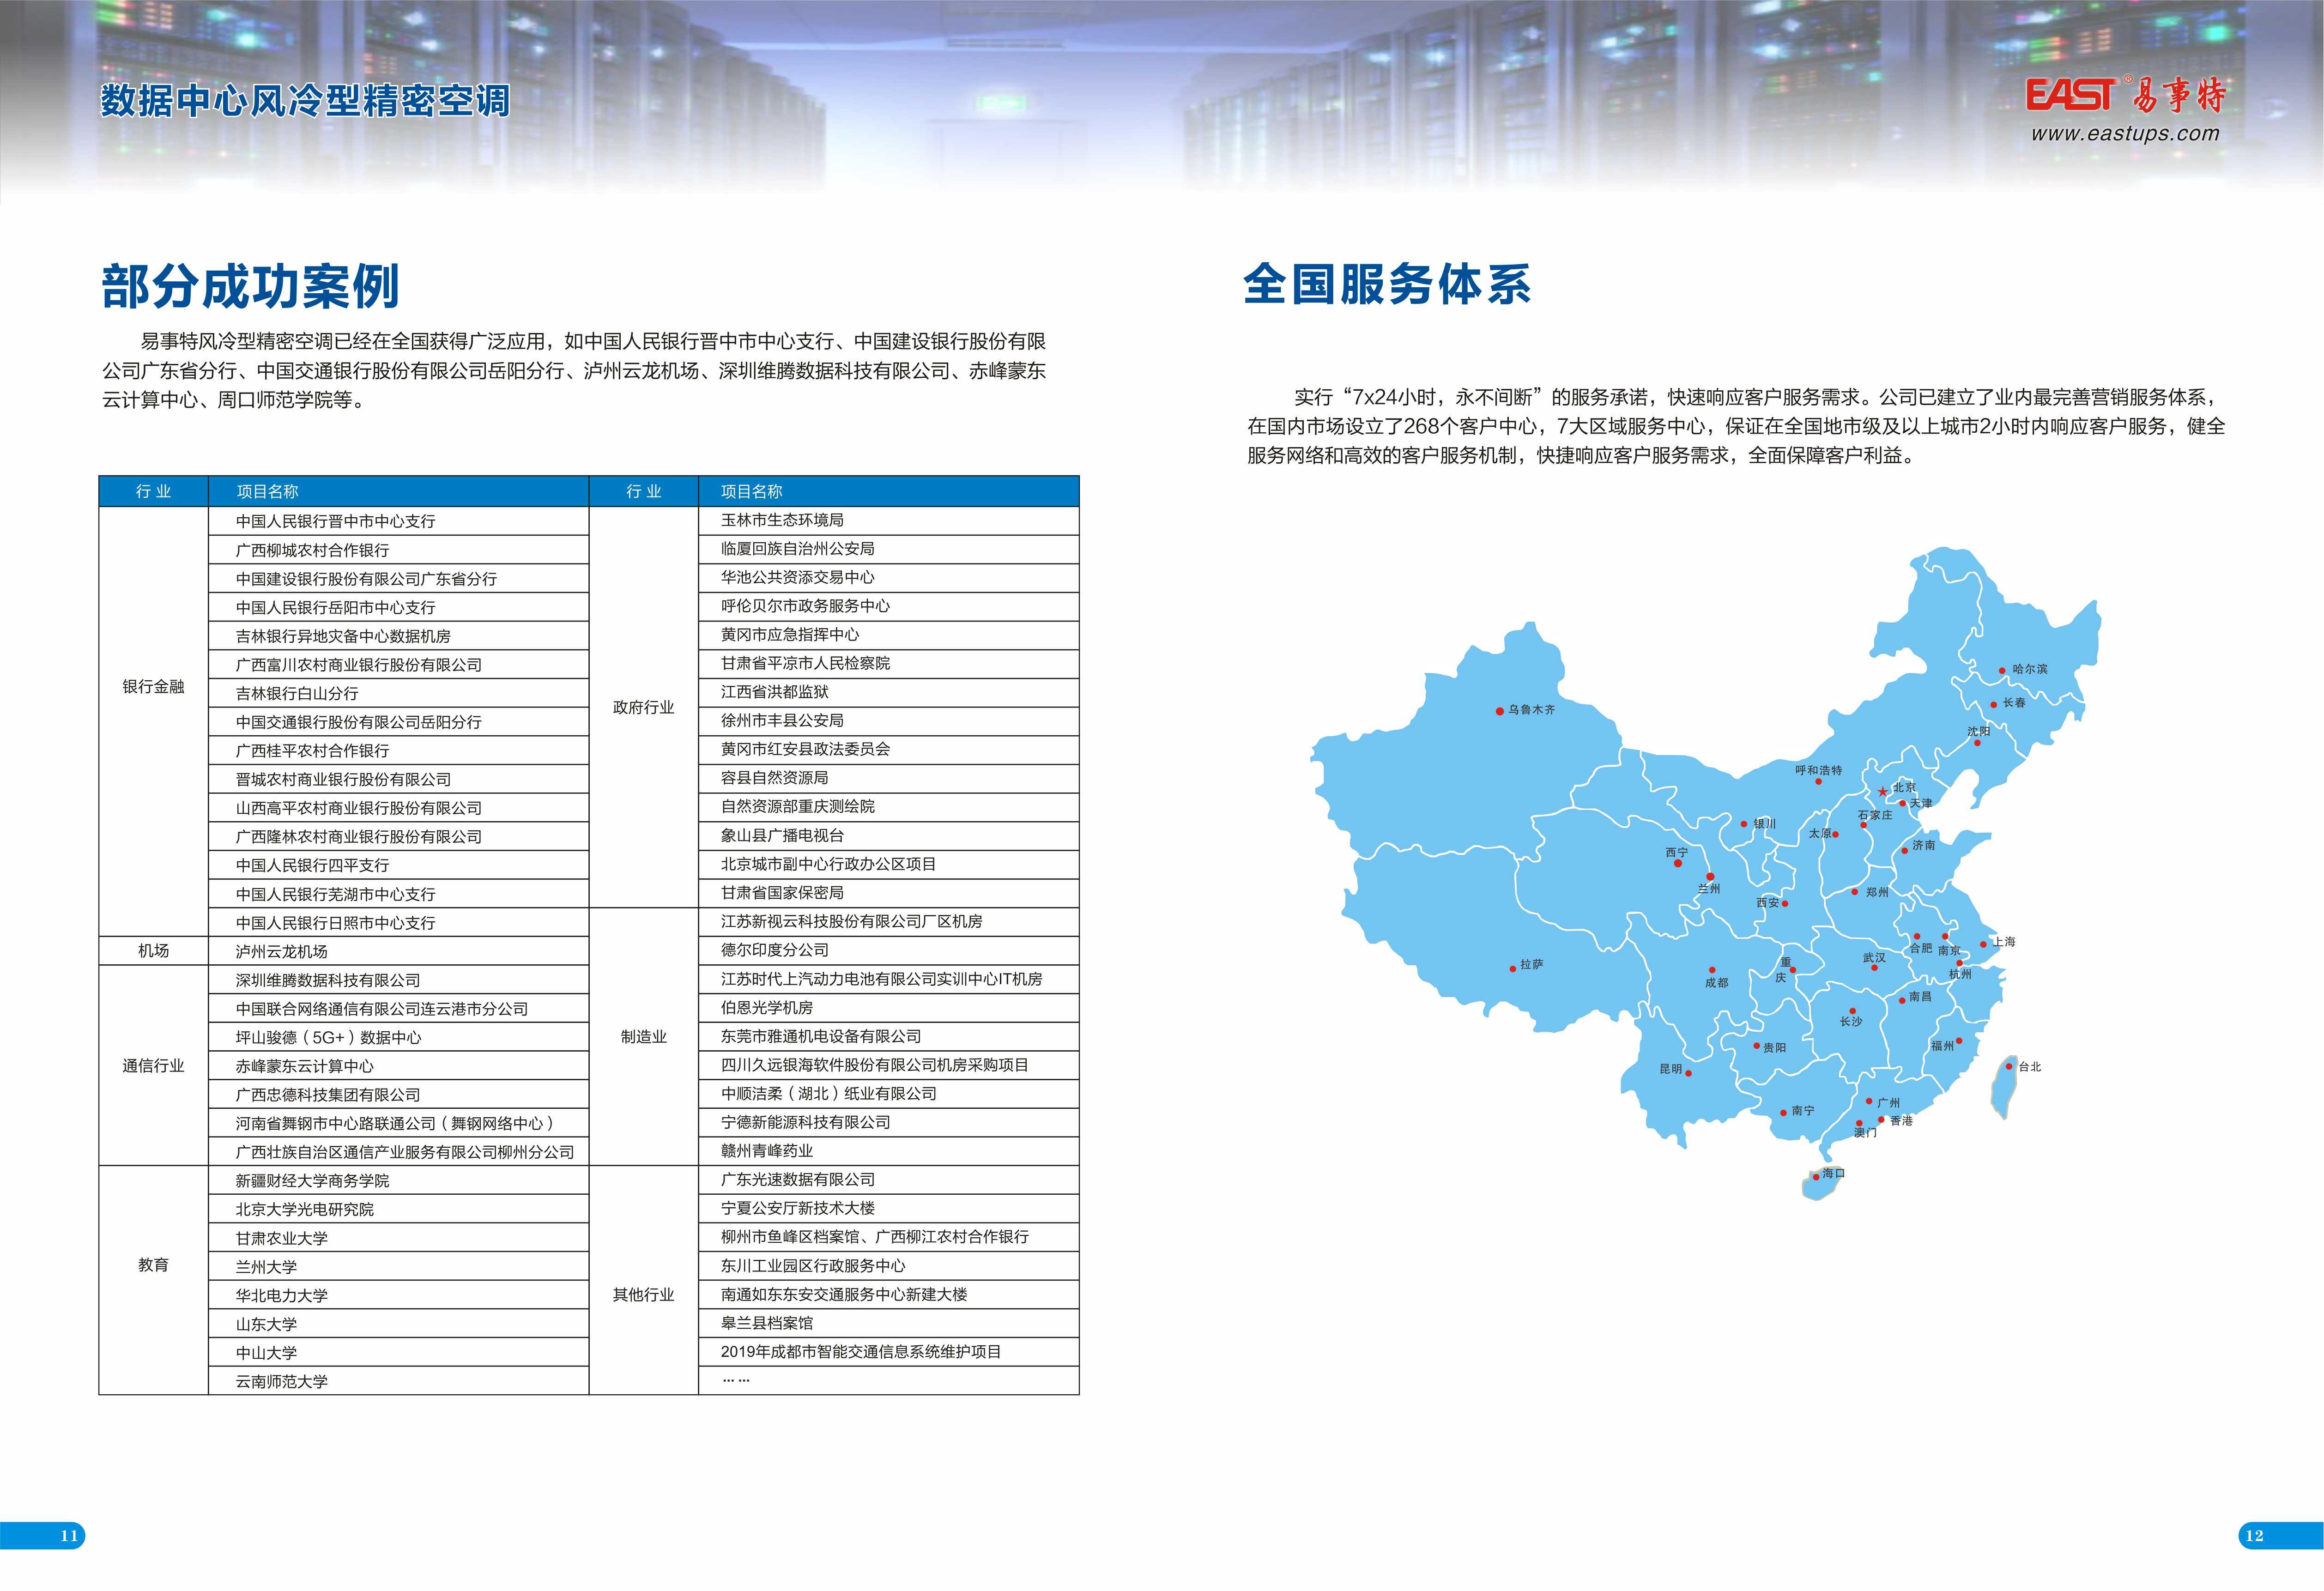Click the 南昌 map label
The image size is (2324, 1591).
(x=1920, y=997)
